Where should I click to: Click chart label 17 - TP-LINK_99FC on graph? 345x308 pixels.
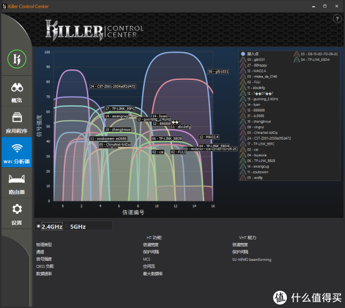120,109
